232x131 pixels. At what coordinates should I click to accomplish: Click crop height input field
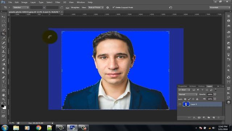(52, 7)
